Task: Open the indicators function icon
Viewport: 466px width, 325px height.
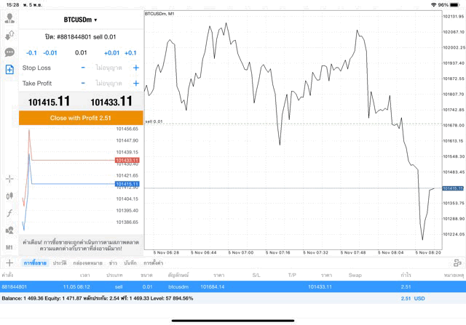Action: [x=9, y=213]
